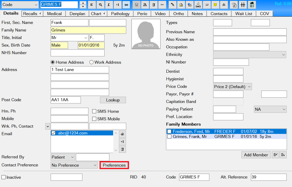Click the trash delete icon in top toolbar
This screenshot has width=292, height=187.
pos(153,5)
